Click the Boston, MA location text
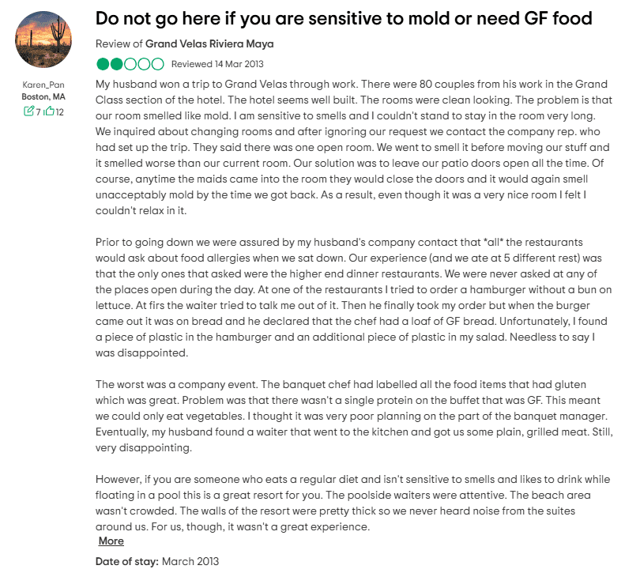625x573 pixels. [43, 96]
